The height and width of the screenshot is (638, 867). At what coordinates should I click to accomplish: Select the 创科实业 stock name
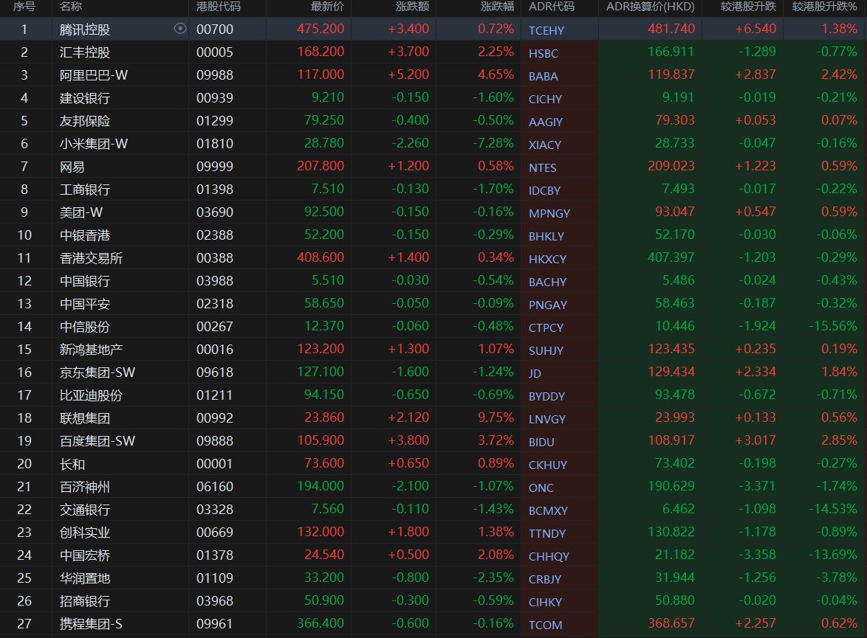pyautogui.click(x=85, y=533)
